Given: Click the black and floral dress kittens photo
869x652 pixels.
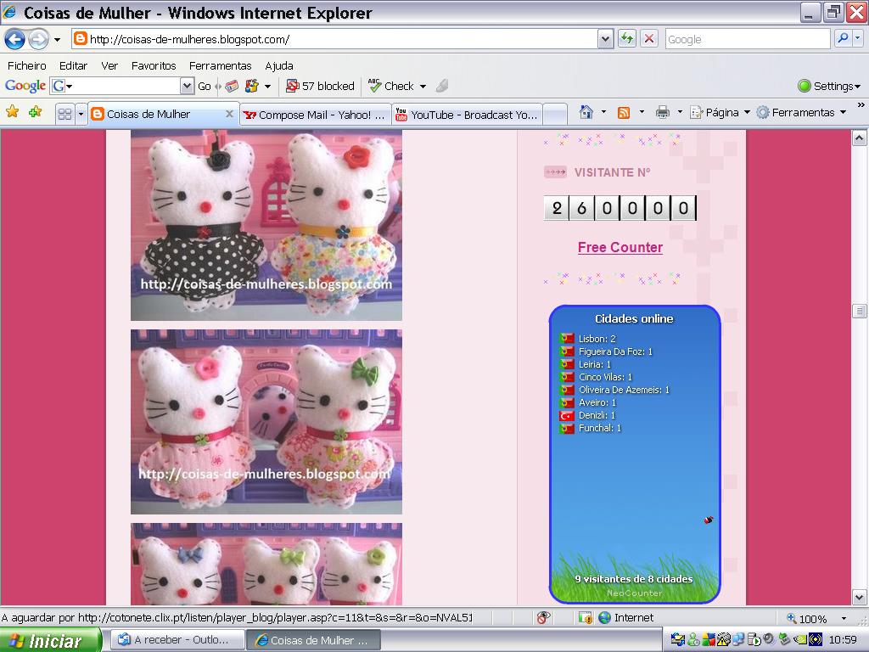Looking at the screenshot, I should (266, 226).
